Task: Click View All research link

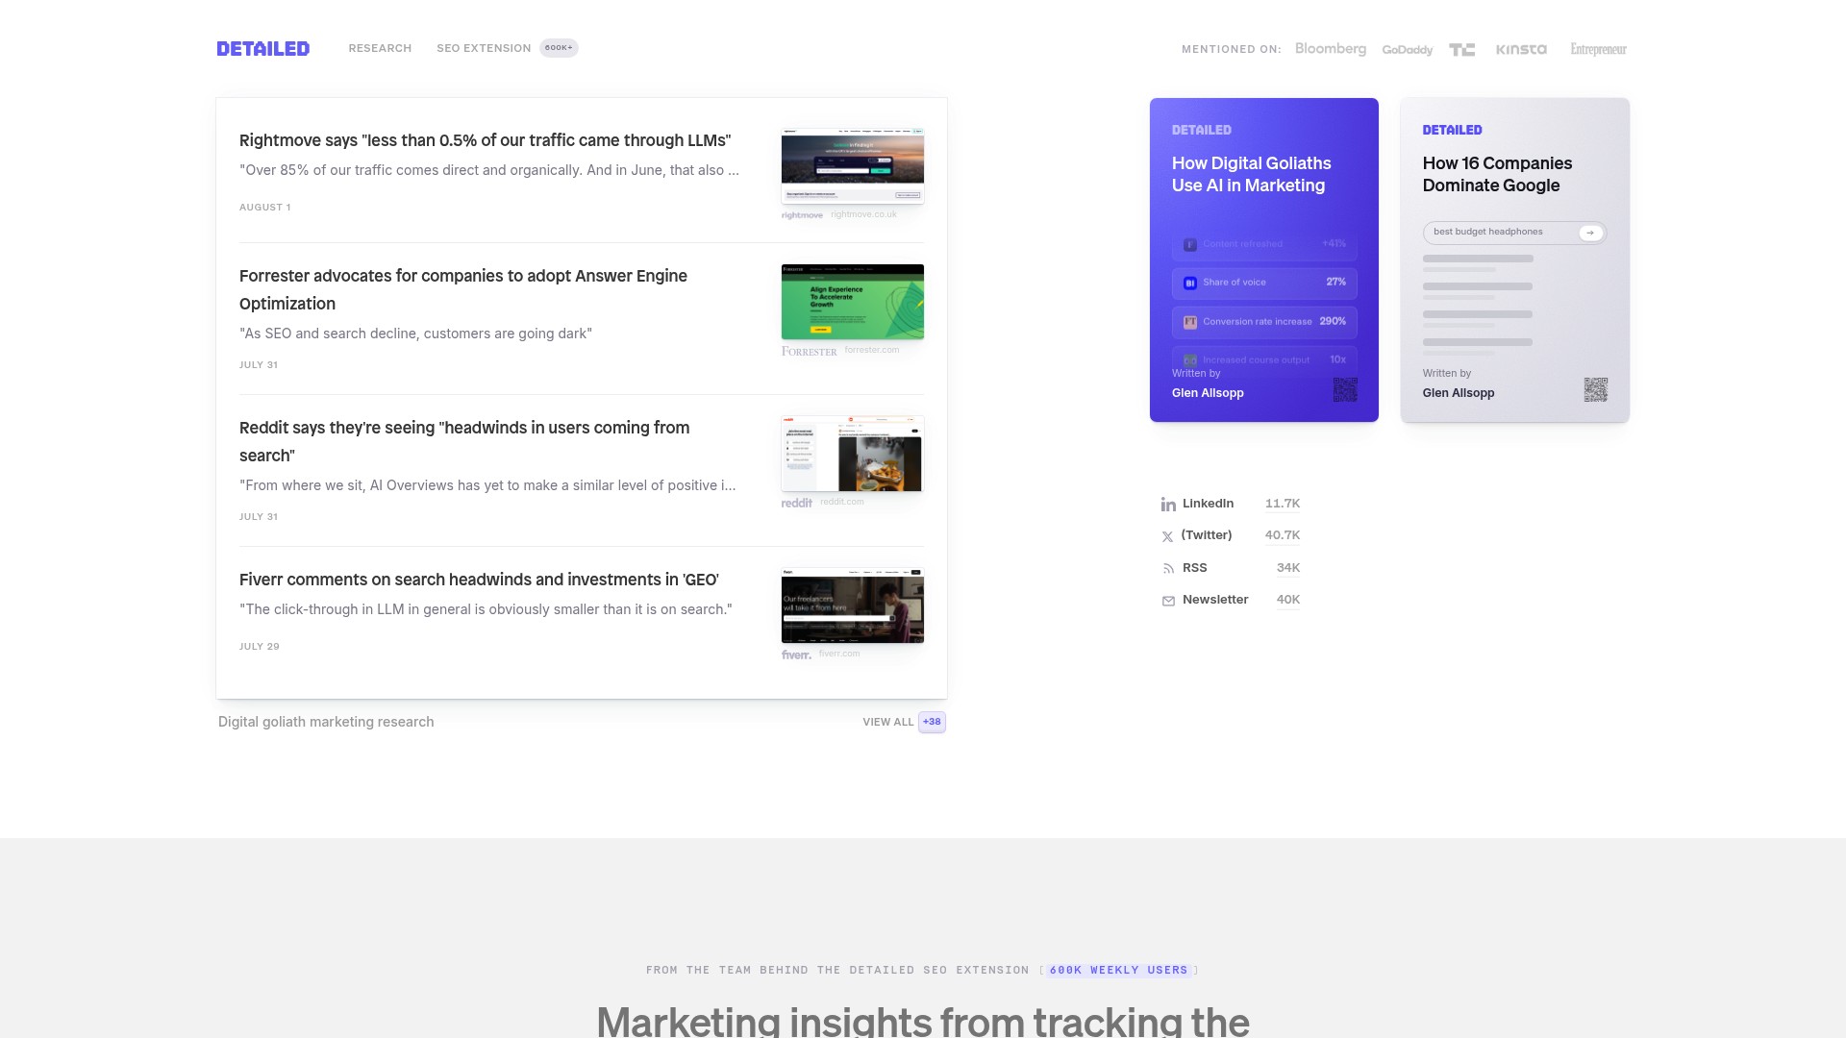Action: click(887, 722)
